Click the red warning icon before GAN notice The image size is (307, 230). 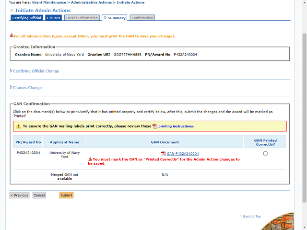12,35
